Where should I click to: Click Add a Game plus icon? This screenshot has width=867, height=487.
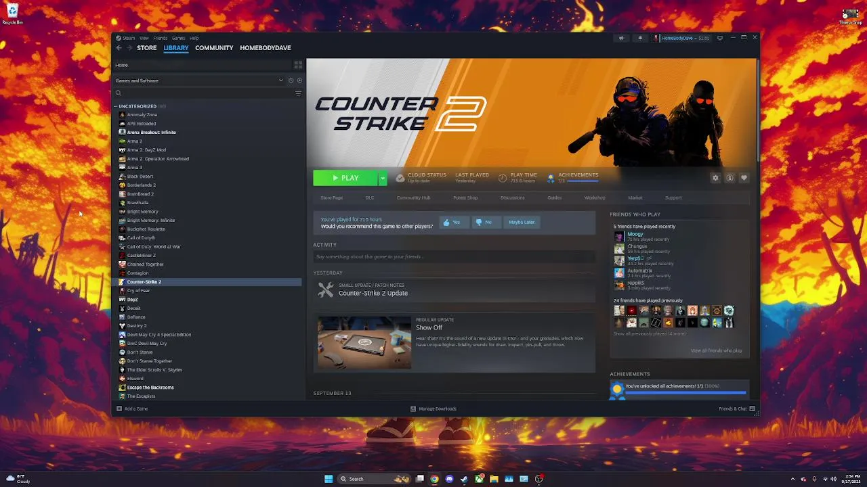(119, 409)
